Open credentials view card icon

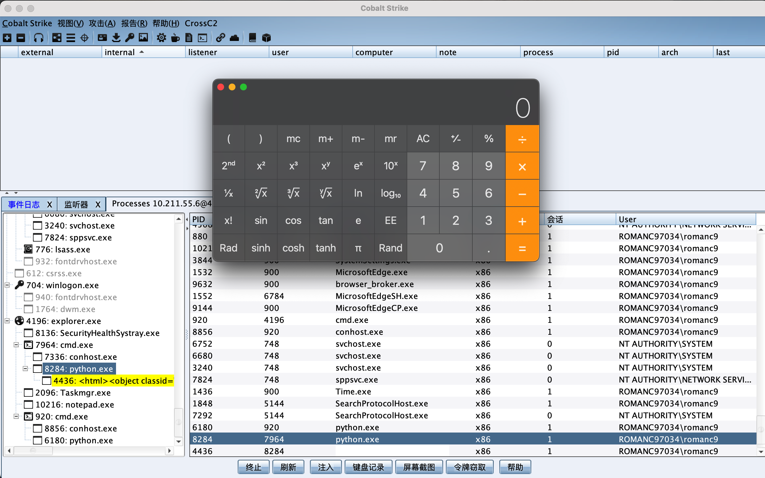[102, 38]
